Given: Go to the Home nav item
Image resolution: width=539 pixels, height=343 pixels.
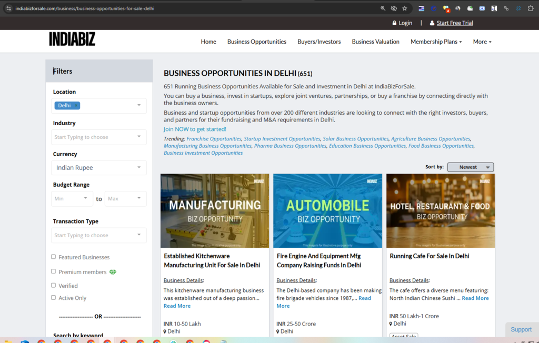Looking at the screenshot, I should (x=208, y=42).
